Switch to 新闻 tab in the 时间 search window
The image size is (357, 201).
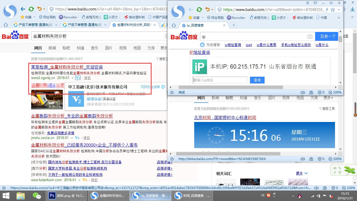pos(215,98)
